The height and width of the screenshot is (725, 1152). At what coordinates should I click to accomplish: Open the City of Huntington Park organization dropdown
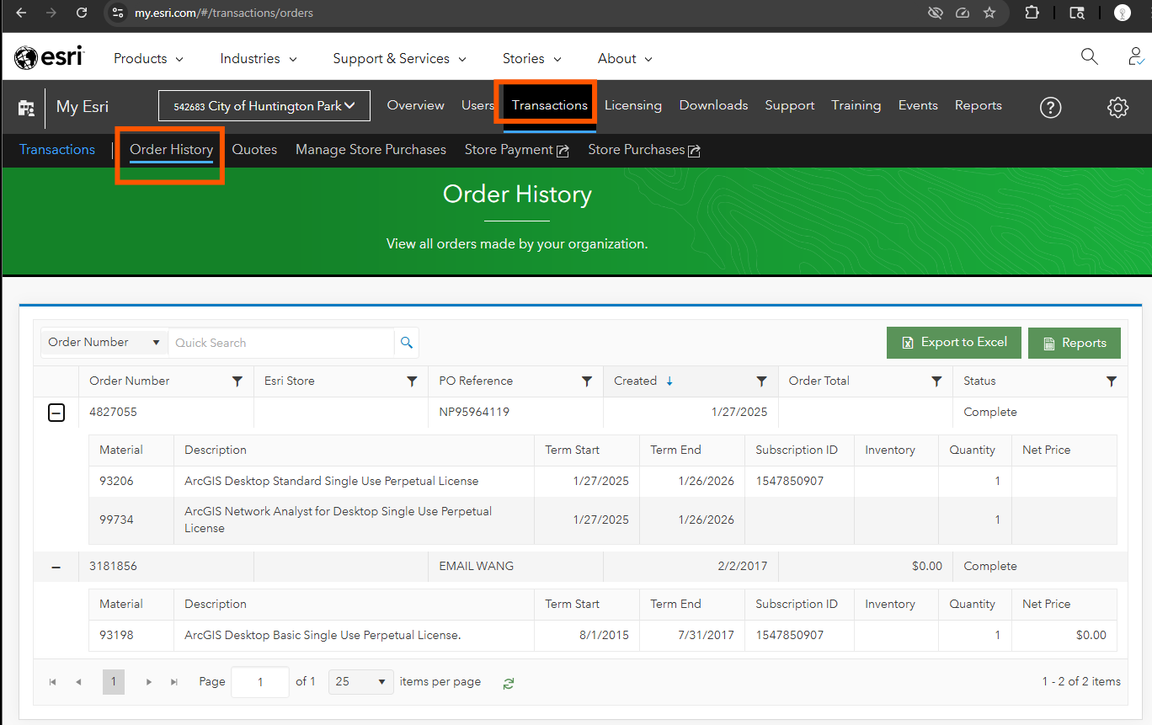[x=264, y=106]
